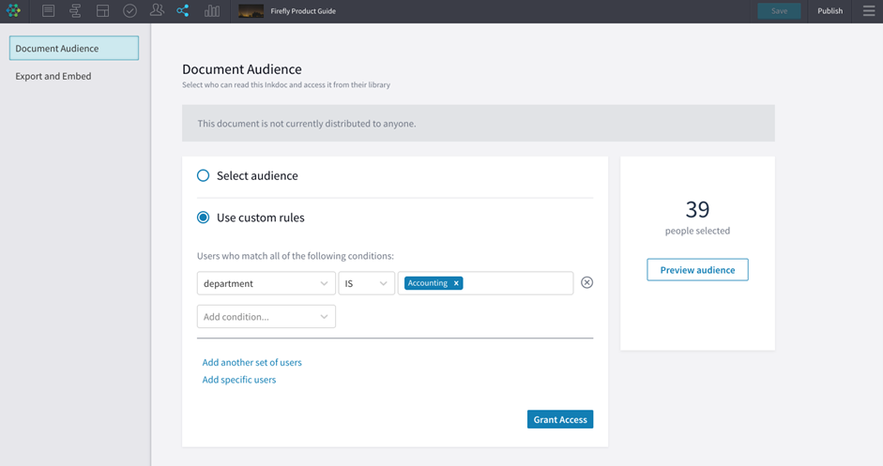Open the hamburger menu in top bar
This screenshot has width=883, height=466.
pyautogui.click(x=868, y=11)
